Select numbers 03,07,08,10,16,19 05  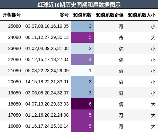click(47, 26)
